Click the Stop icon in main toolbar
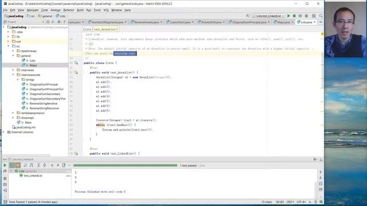The width and height of the screenshot is (367, 206). [306, 16]
